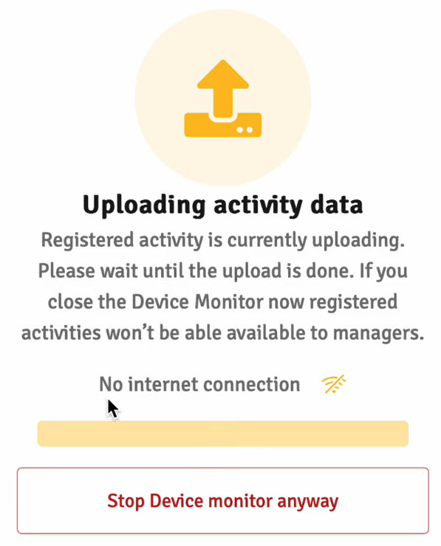Click the no-wifi crossed signal icon
This screenshot has height=546, width=441.
pyautogui.click(x=334, y=384)
